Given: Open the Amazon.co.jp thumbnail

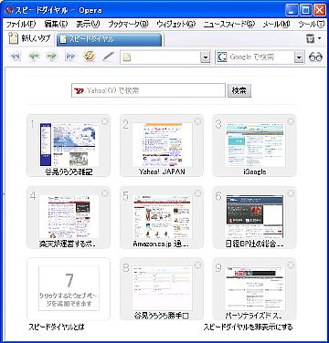Looking at the screenshot, I should point(162,216).
